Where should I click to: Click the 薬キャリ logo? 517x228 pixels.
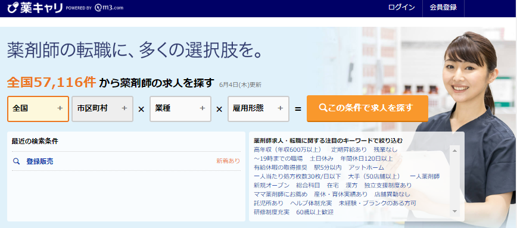click(x=35, y=8)
